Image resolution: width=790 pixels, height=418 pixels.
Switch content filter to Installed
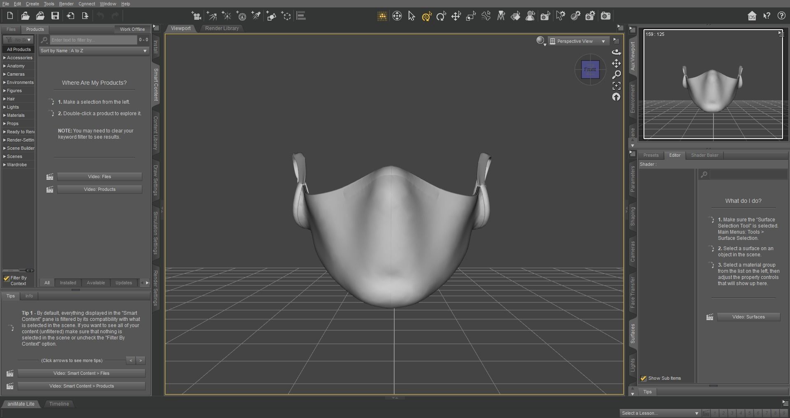(67, 283)
